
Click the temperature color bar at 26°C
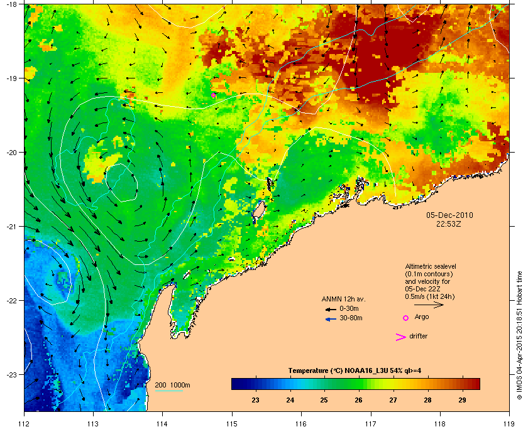coord(359,384)
